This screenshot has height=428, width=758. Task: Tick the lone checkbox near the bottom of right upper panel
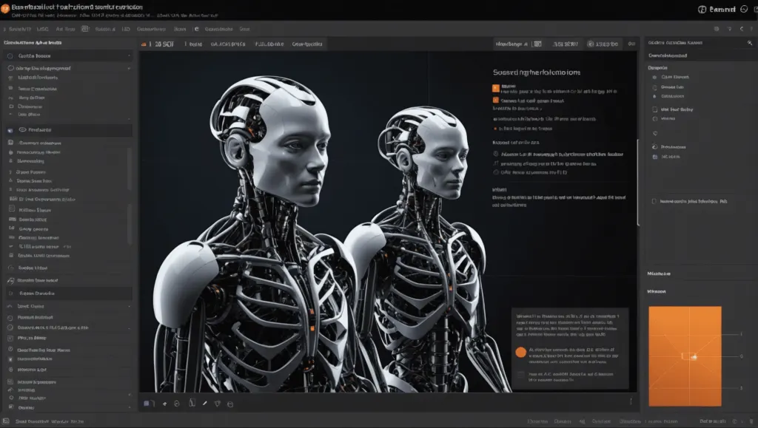click(x=654, y=201)
